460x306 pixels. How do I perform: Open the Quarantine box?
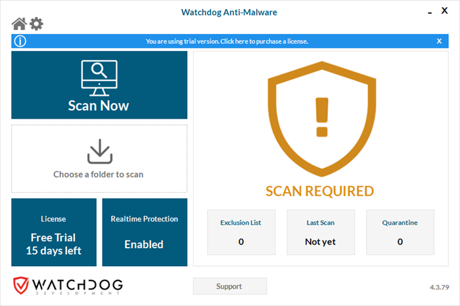[400, 232]
